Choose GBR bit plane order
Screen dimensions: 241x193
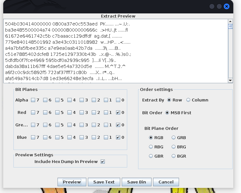pos(151,156)
